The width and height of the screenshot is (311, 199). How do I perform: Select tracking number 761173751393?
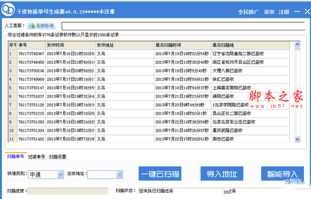[31, 122]
